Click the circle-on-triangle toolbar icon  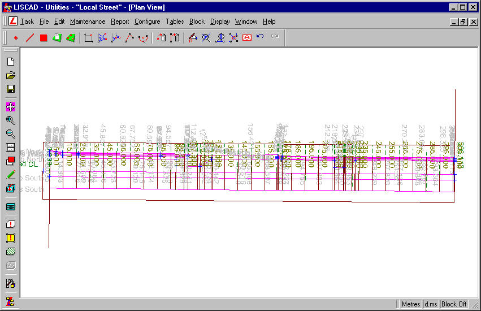pyautogui.click(x=220, y=38)
